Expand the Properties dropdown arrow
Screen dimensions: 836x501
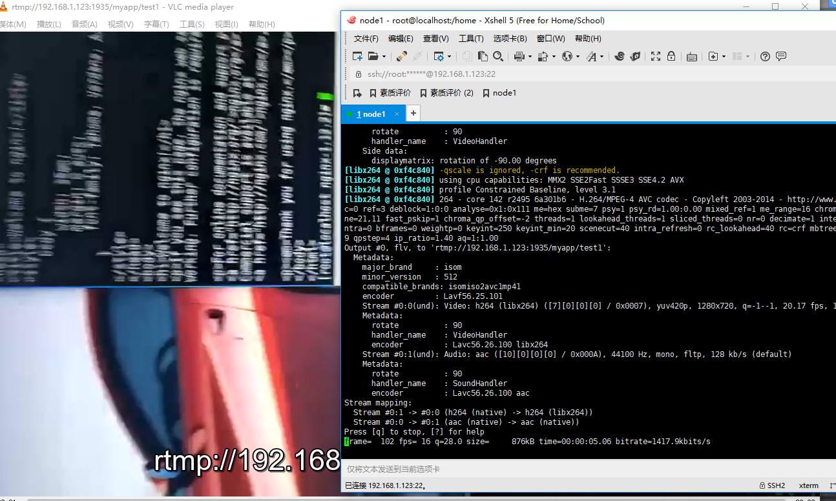click(x=450, y=56)
